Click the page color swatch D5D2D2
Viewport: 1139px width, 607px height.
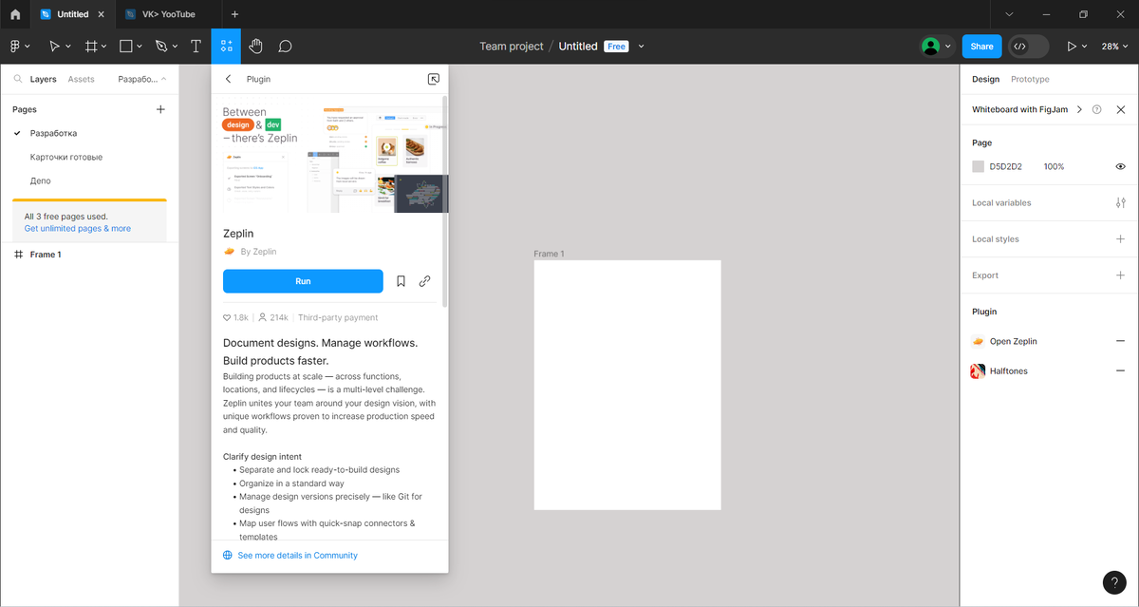pyautogui.click(x=978, y=166)
